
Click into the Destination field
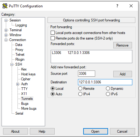tap(105, 82)
